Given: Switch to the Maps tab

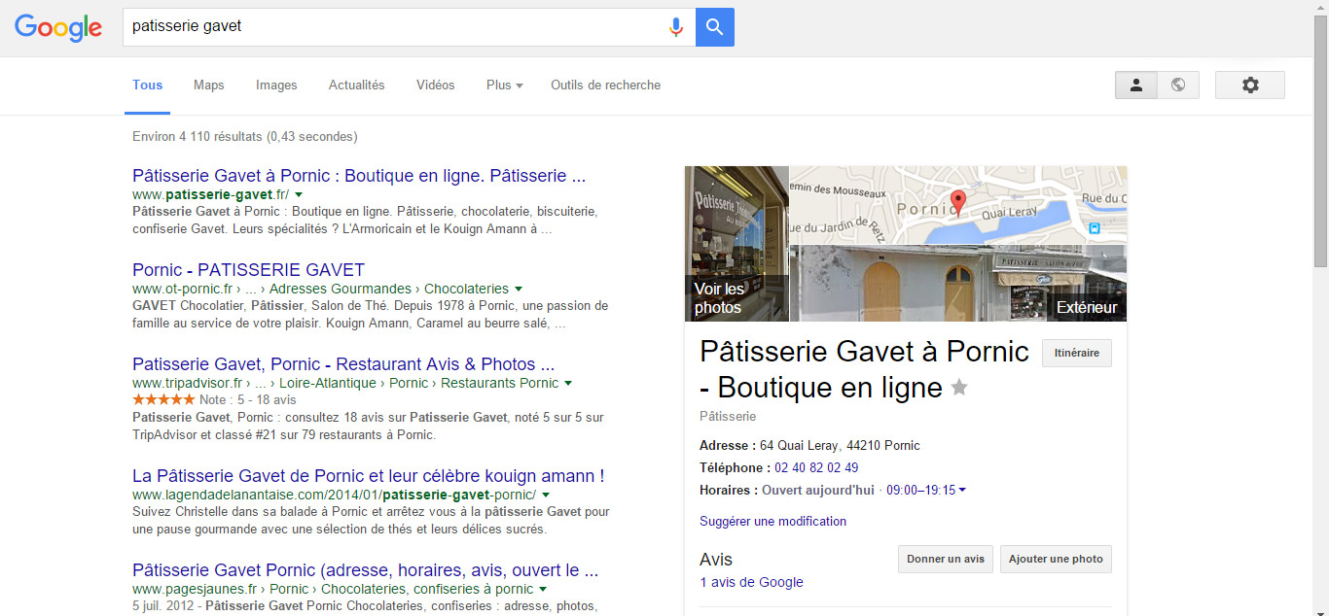Looking at the screenshot, I should click(208, 85).
